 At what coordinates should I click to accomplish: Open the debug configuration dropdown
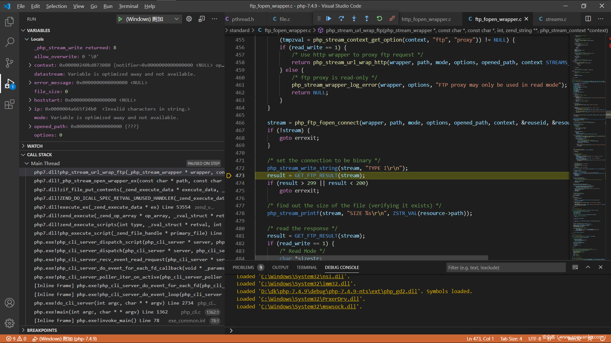click(x=176, y=19)
